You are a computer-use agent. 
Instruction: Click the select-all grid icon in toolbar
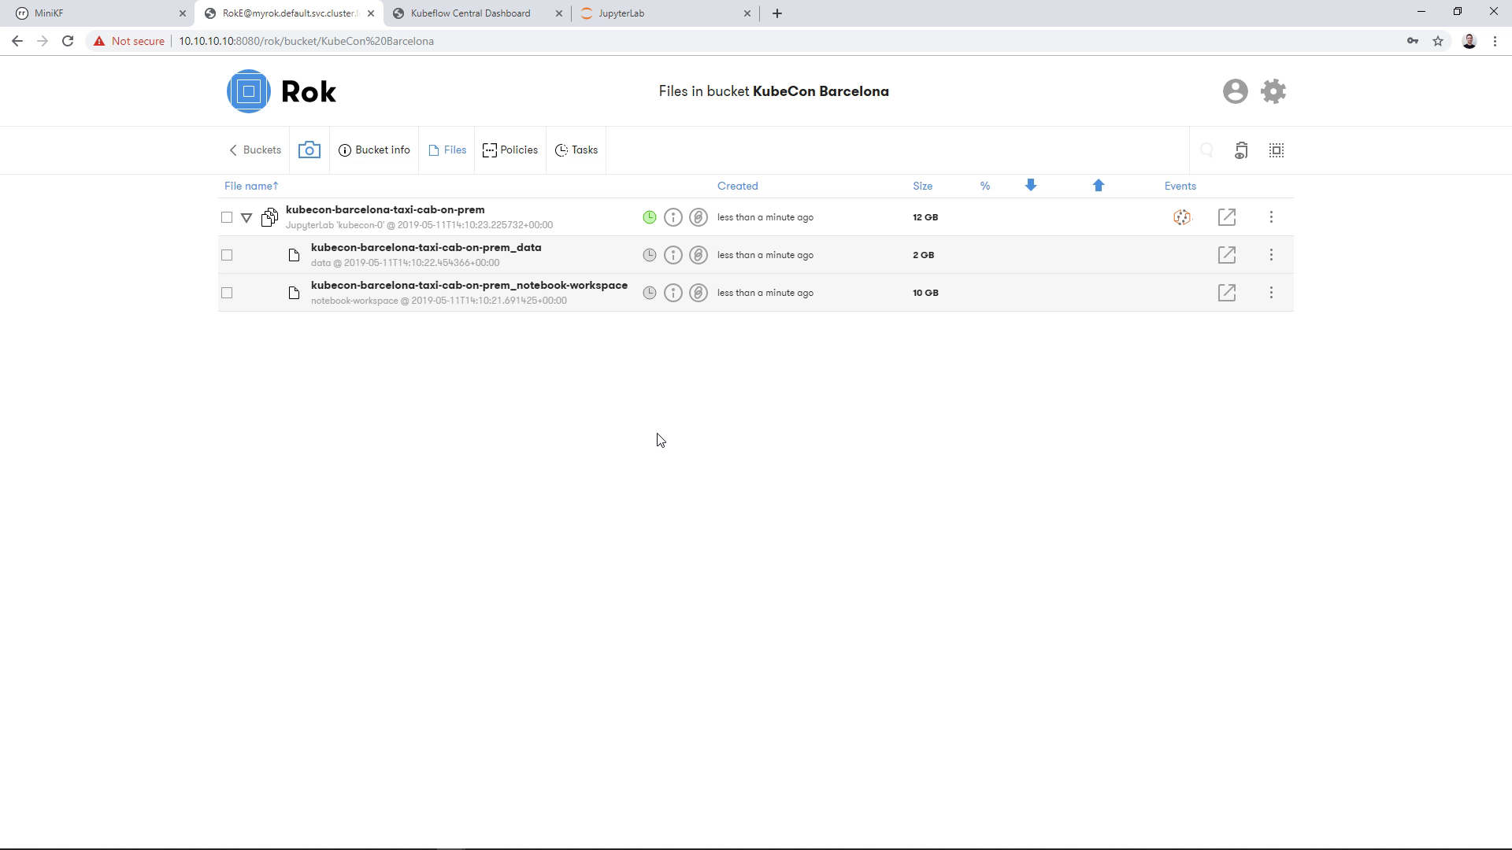pos(1277,150)
